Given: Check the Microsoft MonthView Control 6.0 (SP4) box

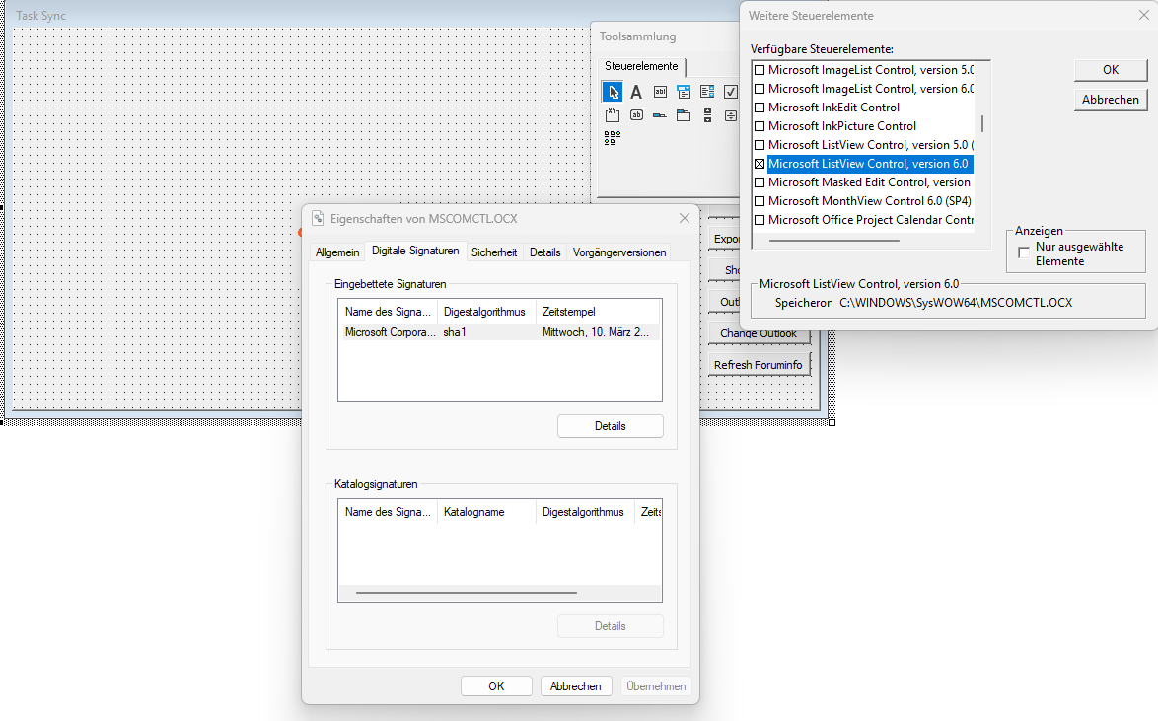Looking at the screenshot, I should click(x=760, y=201).
